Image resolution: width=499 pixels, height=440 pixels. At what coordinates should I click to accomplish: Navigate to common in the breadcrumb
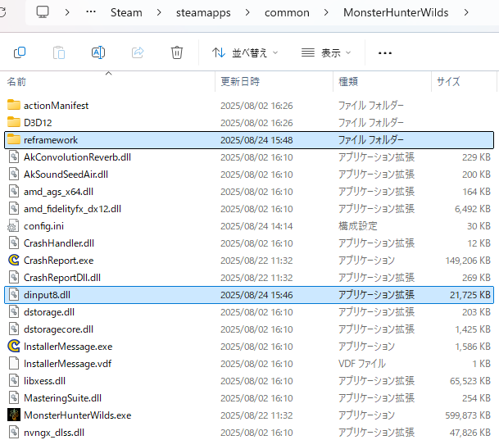287,13
